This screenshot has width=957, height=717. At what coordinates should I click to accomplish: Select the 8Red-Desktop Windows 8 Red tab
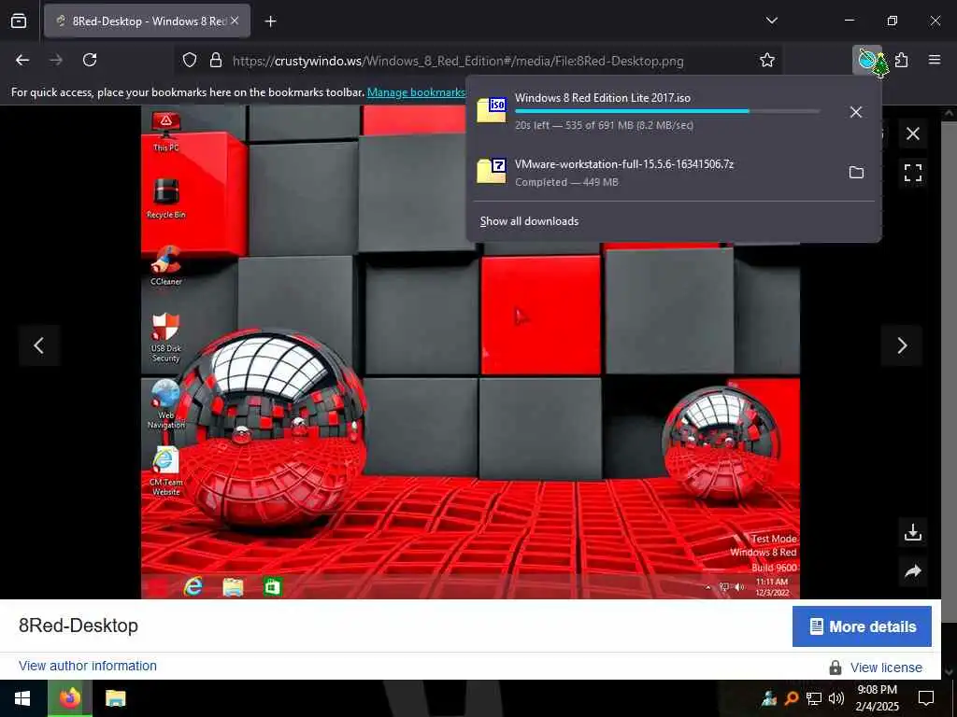(x=147, y=21)
